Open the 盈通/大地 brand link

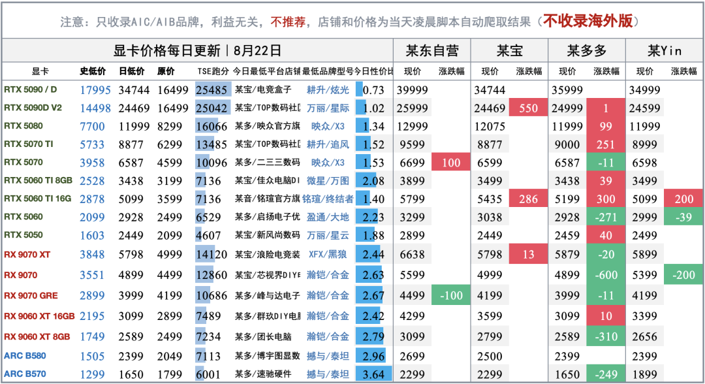[328, 217]
